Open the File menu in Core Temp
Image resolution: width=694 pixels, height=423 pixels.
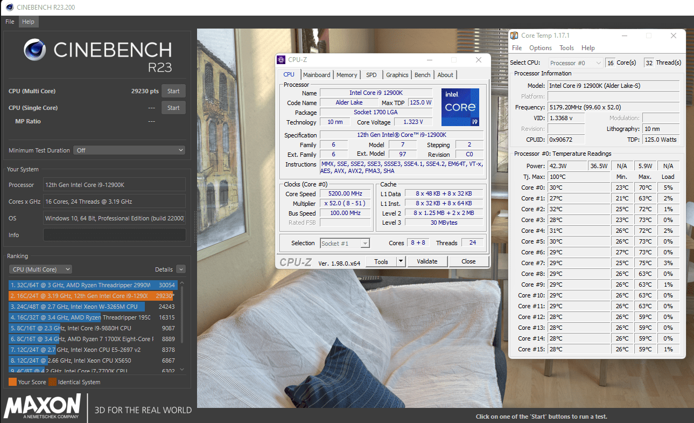(516, 48)
